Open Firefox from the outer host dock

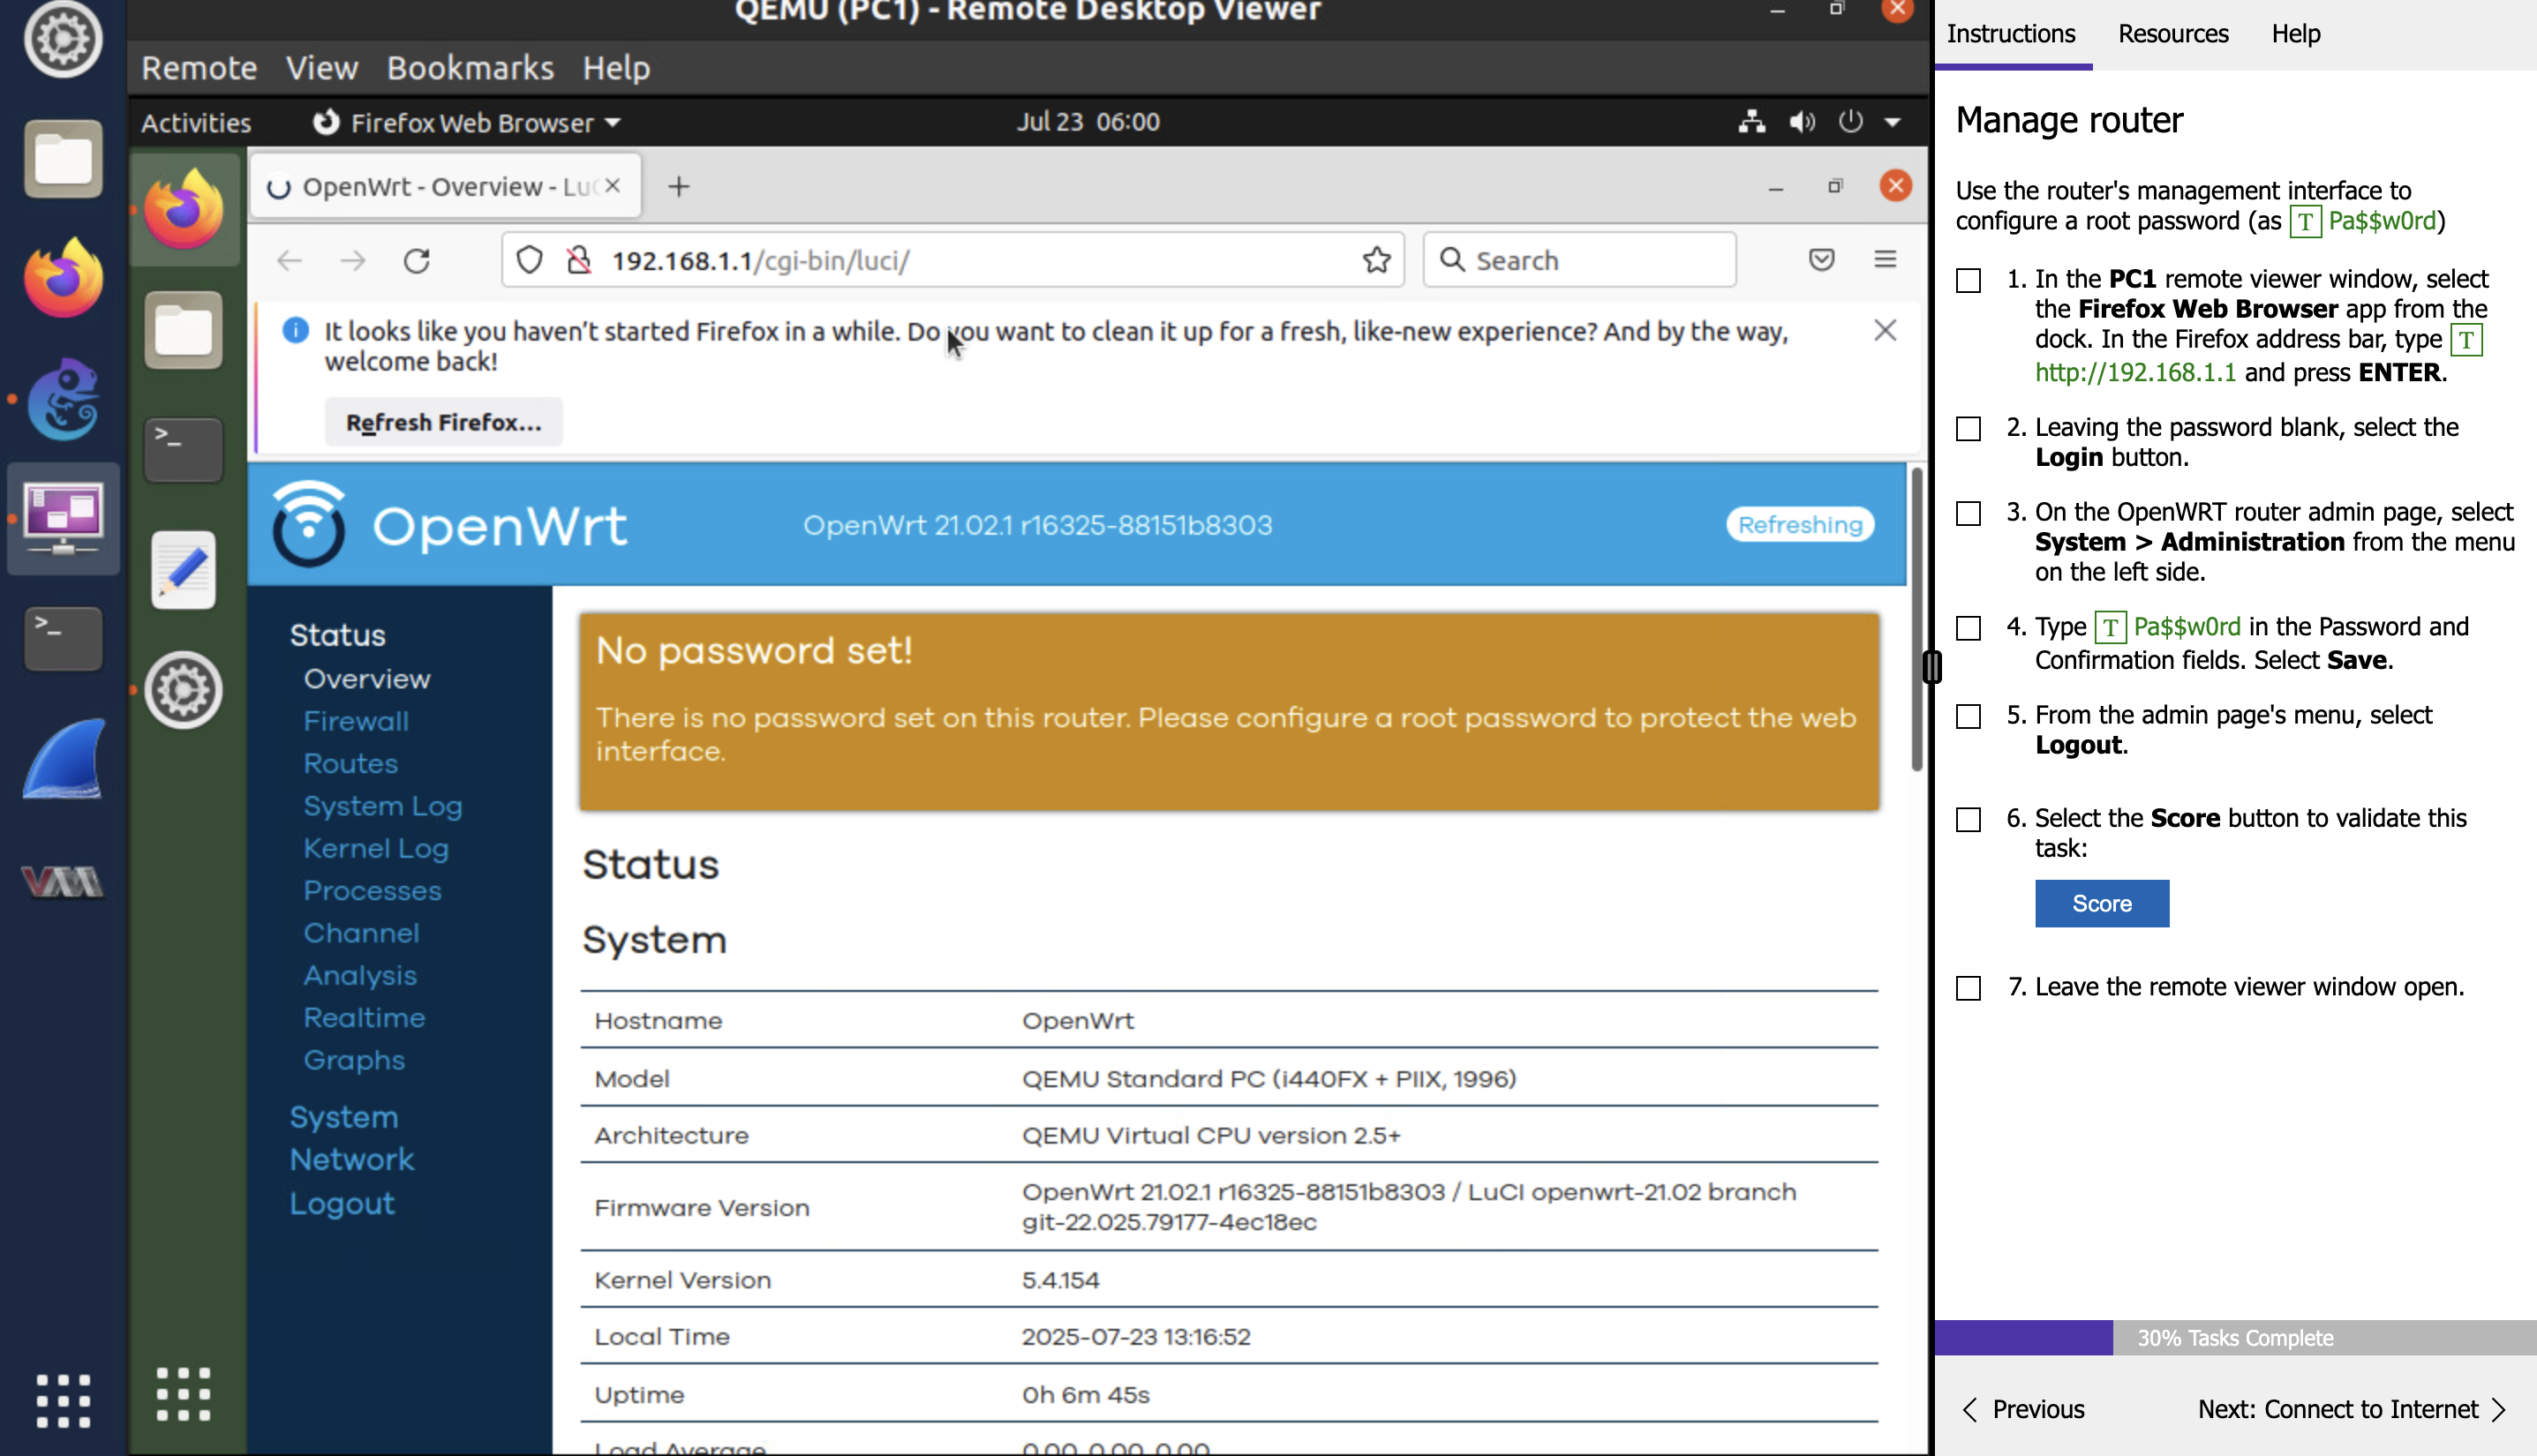[x=63, y=277]
